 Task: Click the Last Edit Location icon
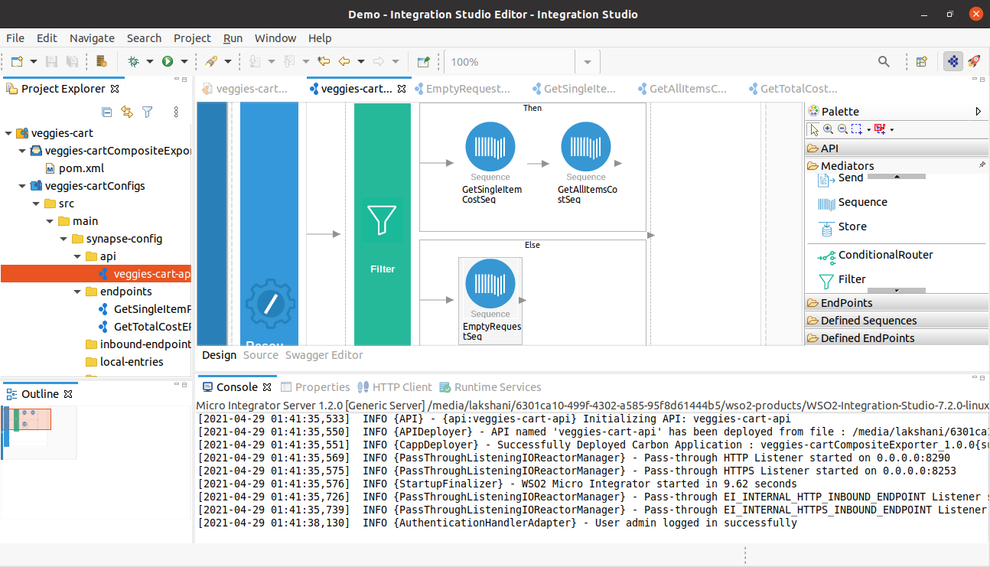click(324, 61)
